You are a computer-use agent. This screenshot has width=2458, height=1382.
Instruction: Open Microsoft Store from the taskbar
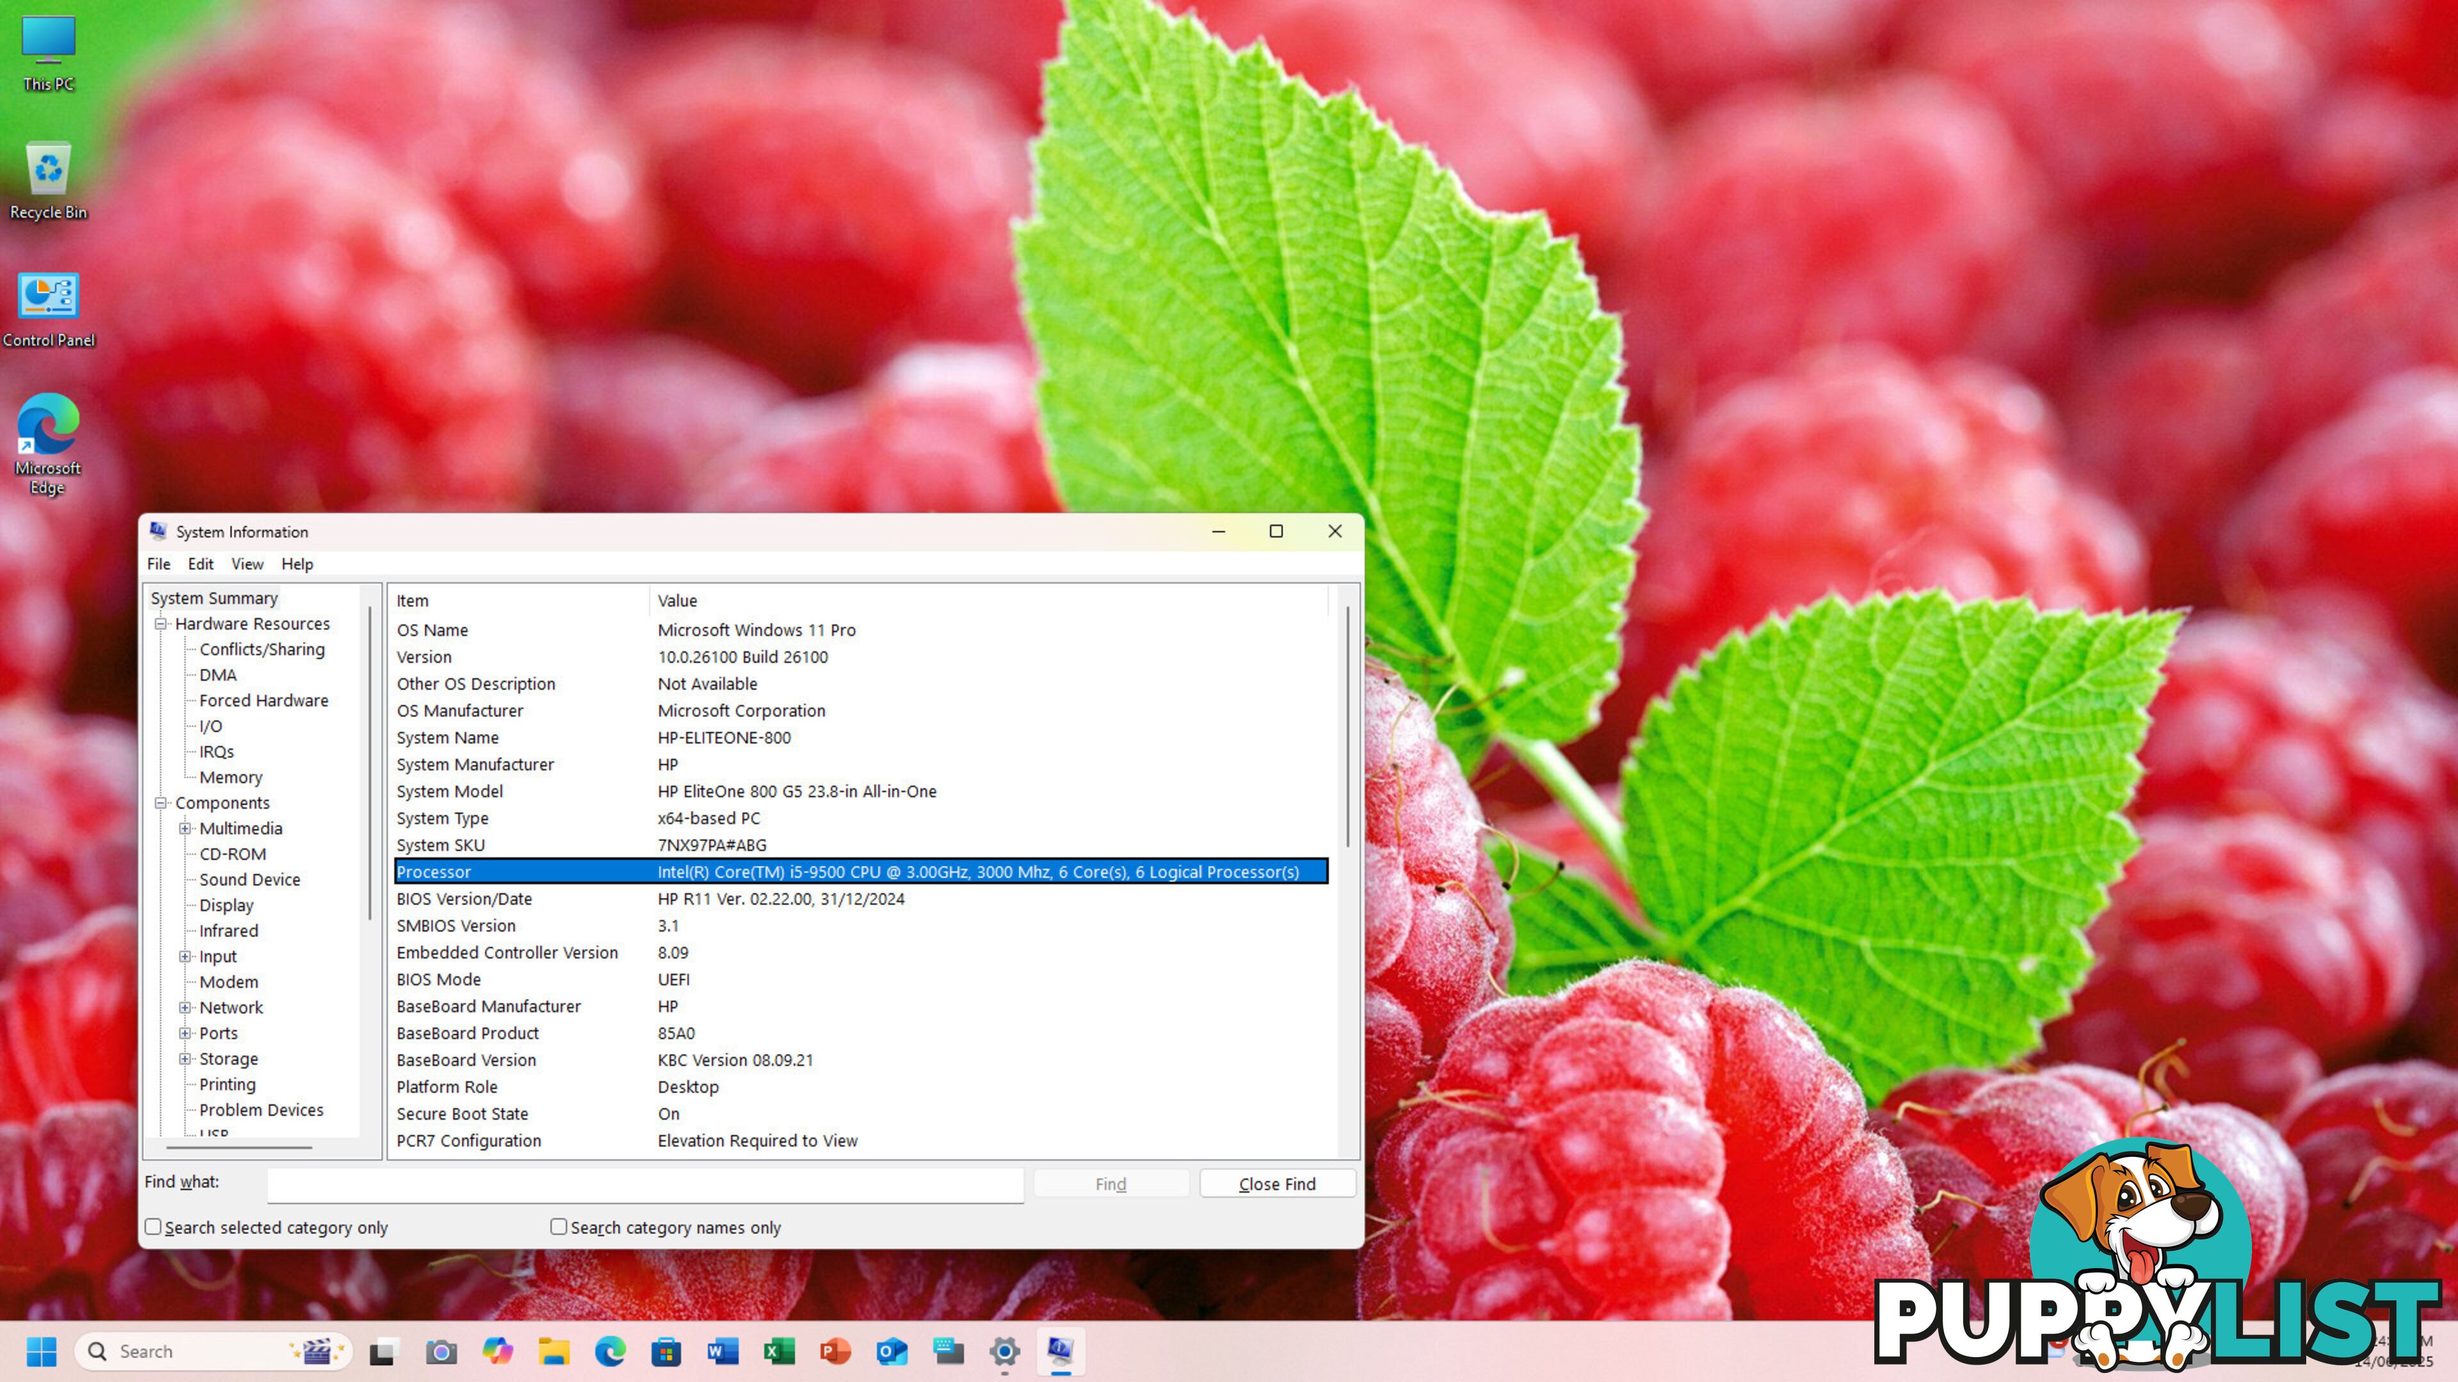click(666, 1351)
